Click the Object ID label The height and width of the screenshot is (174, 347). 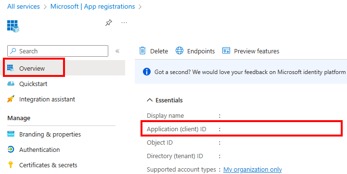click(160, 143)
